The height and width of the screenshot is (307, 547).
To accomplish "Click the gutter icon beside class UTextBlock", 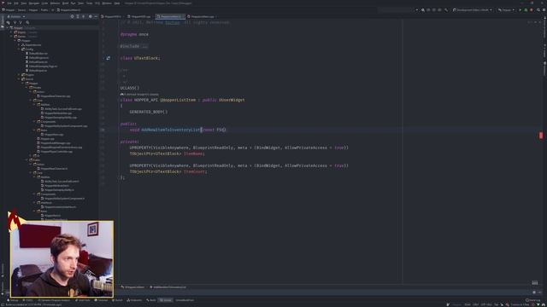I will 109,58.
